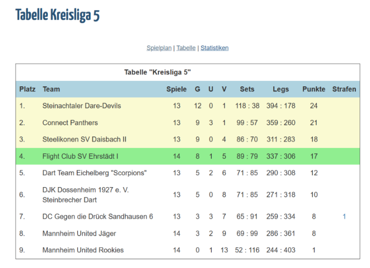Click the Team column header
The width and height of the screenshot is (370, 268).
click(x=51, y=89)
